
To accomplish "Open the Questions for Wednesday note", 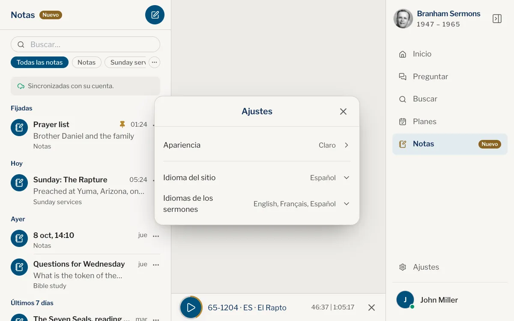I will pos(85,274).
